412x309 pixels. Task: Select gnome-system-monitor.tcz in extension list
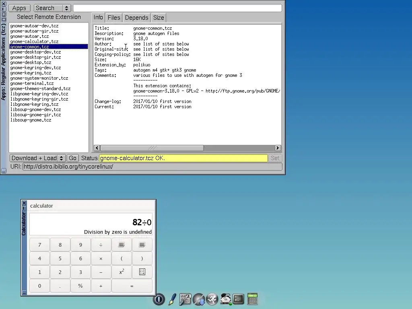point(49,78)
